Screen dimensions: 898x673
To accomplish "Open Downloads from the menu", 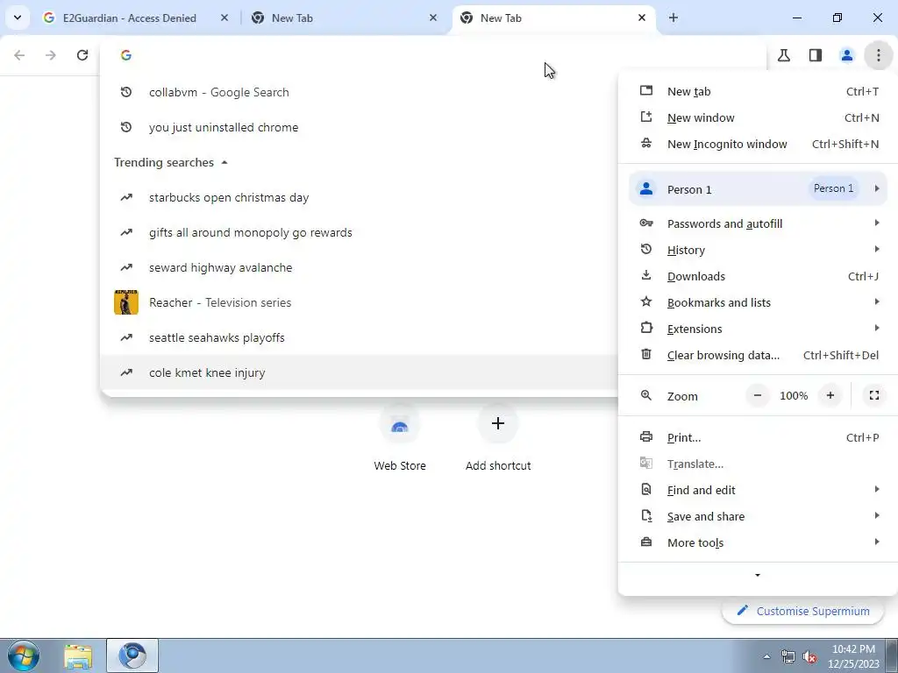I will click(x=758, y=276).
